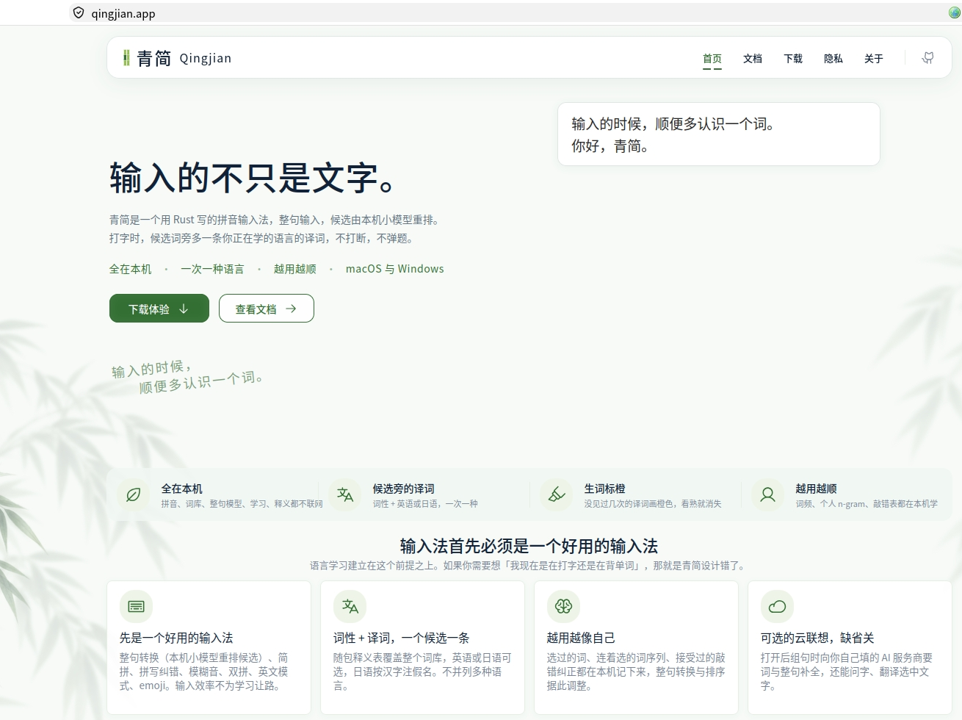This screenshot has width=962, height=720.
Task: Click the 青简 Qingjian brand name
Action: (184, 59)
